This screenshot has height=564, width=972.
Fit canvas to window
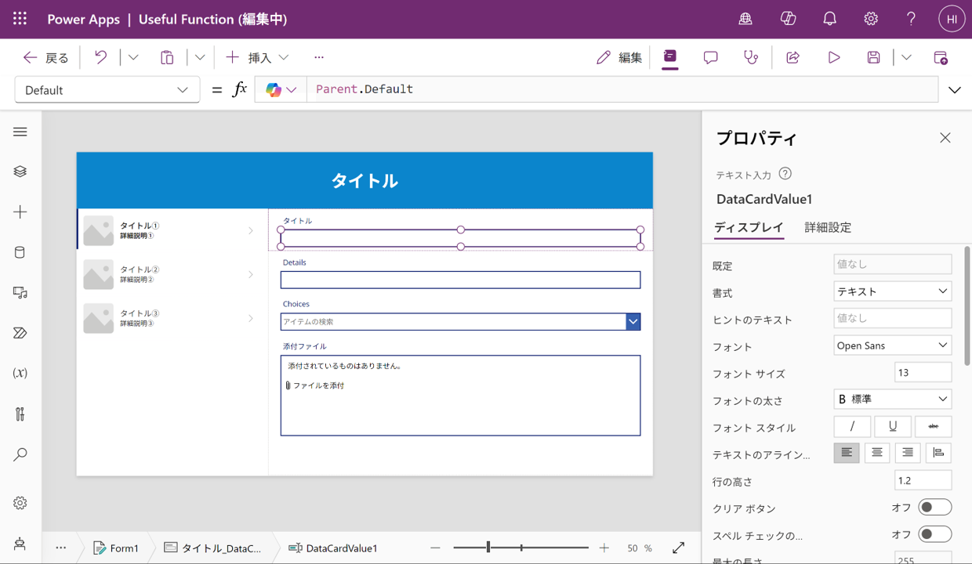tap(679, 548)
